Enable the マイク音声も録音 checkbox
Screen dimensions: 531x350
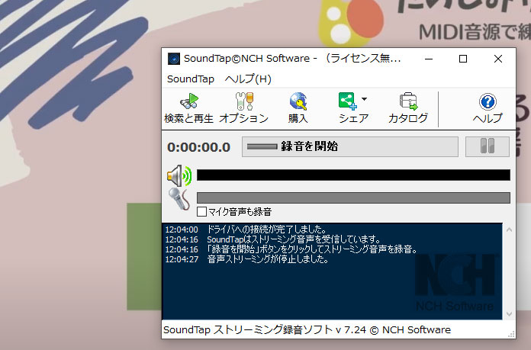(201, 212)
